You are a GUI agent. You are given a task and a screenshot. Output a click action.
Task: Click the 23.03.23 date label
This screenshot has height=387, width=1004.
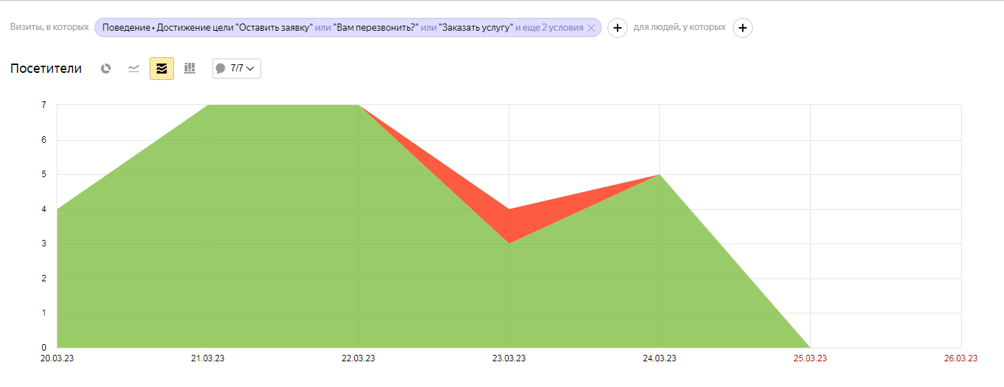pos(509,358)
